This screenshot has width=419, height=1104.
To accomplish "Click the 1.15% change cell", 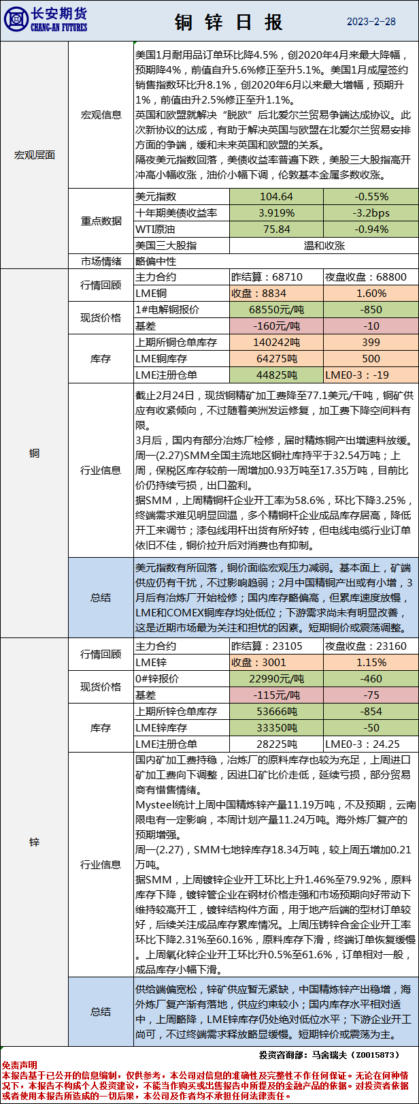I will click(371, 663).
